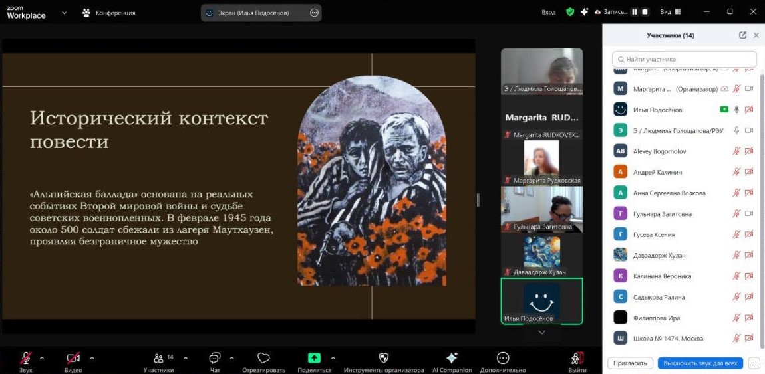Pause the recording
The width and height of the screenshot is (765, 374).
634,12
